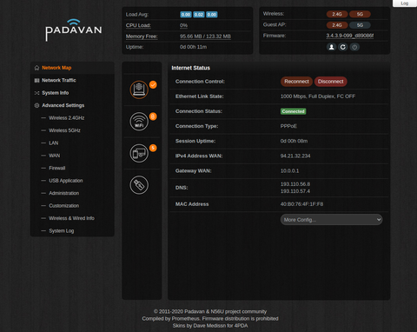Image resolution: width=417 pixels, height=332 pixels.
Task: Click the MAC address value
Action: (x=301, y=204)
